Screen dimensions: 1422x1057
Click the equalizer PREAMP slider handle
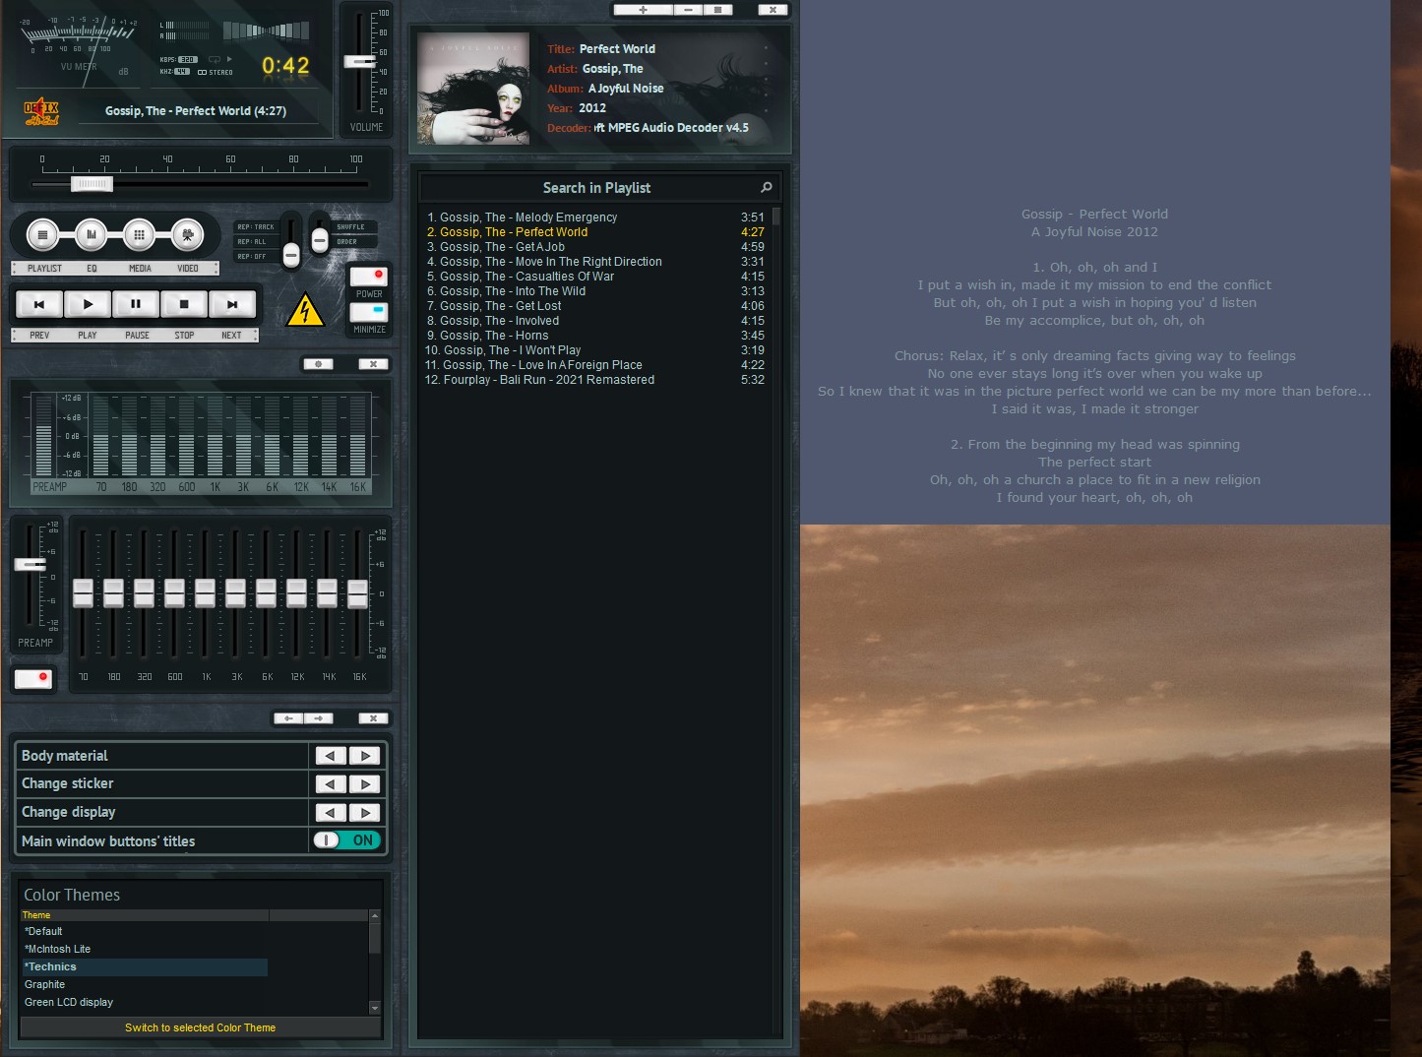point(30,565)
